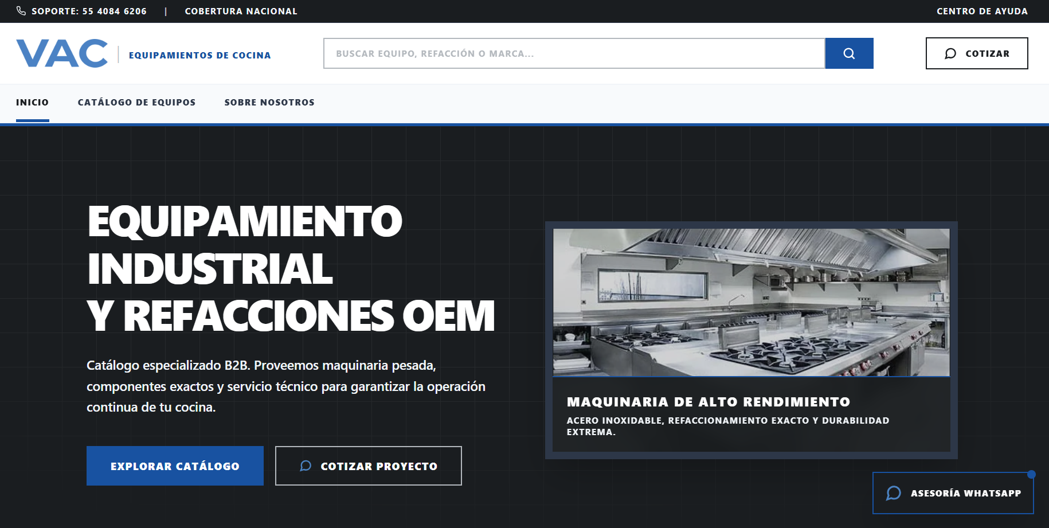Open the Inicio tab
The image size is (1049, 528).
(x=32, y=103)
